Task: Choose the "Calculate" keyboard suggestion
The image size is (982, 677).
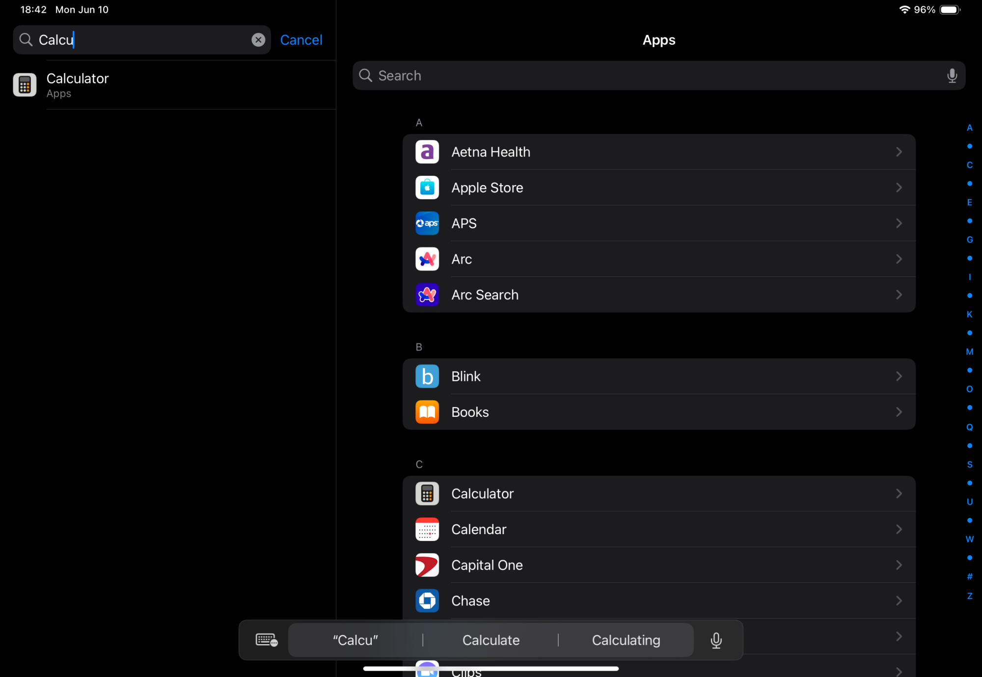Action: [491, 640]
